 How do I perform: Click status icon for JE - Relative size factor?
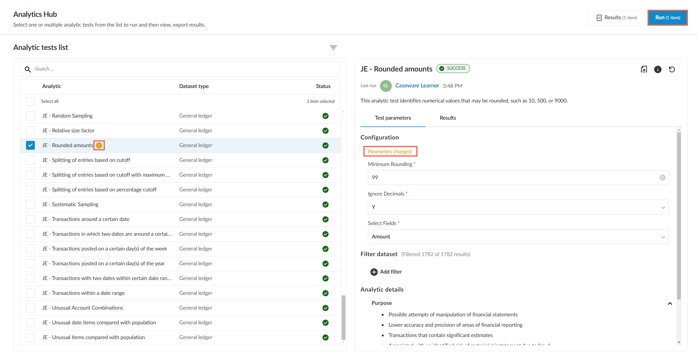pyautogui.click(x=325, y=131)
